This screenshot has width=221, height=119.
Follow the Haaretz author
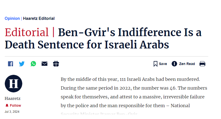[16, 105]
